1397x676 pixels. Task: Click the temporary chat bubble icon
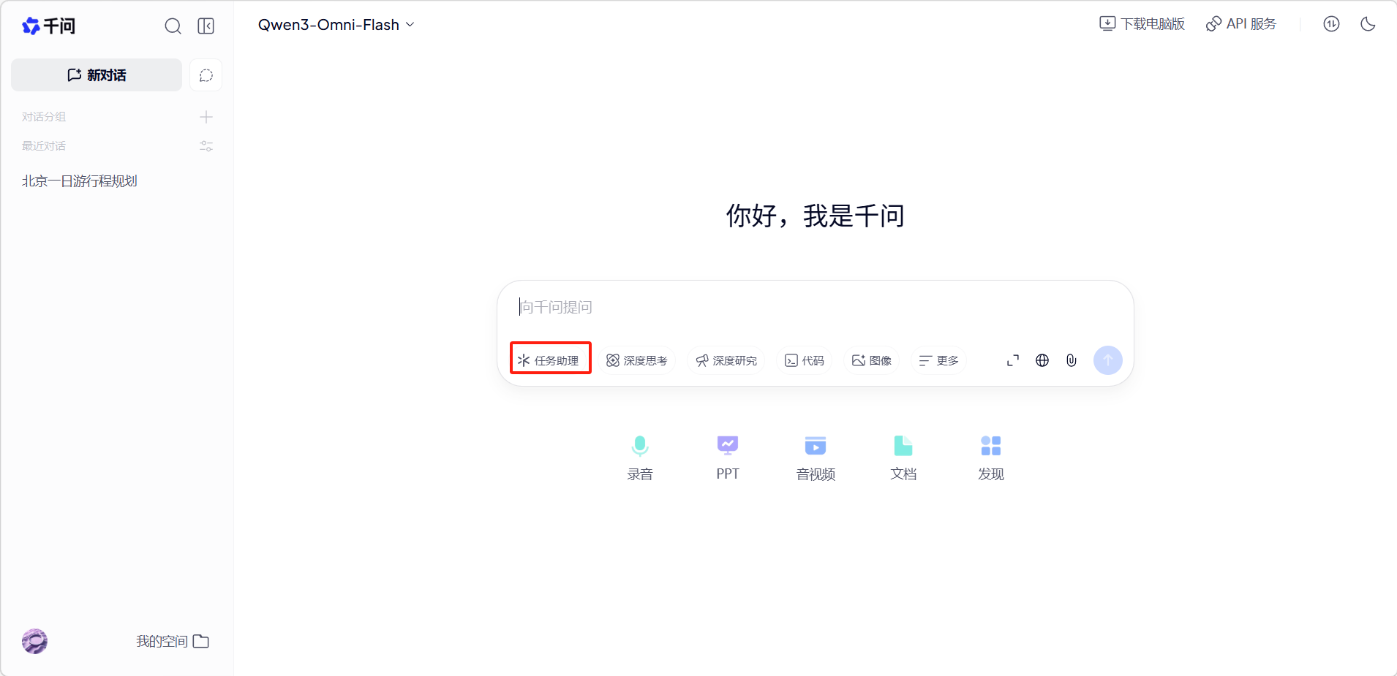[206, 75]
